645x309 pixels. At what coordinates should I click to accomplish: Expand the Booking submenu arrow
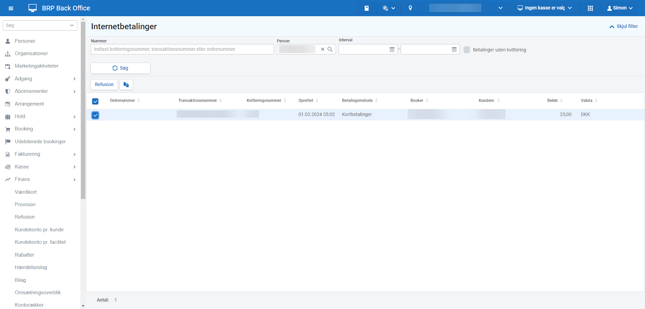pyautogui.click(x=75, y=129)
